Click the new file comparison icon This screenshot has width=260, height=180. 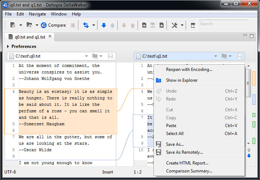tap(13, 25)
